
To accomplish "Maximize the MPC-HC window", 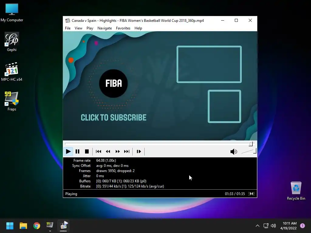I will click(236, 20).
